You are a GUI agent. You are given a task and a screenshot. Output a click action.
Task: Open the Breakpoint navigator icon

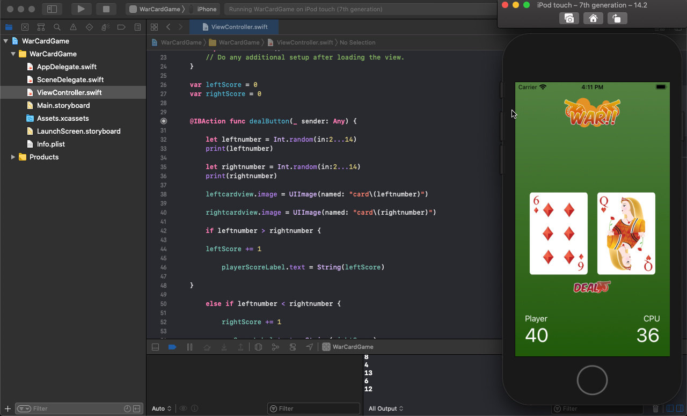click(121, 27)
